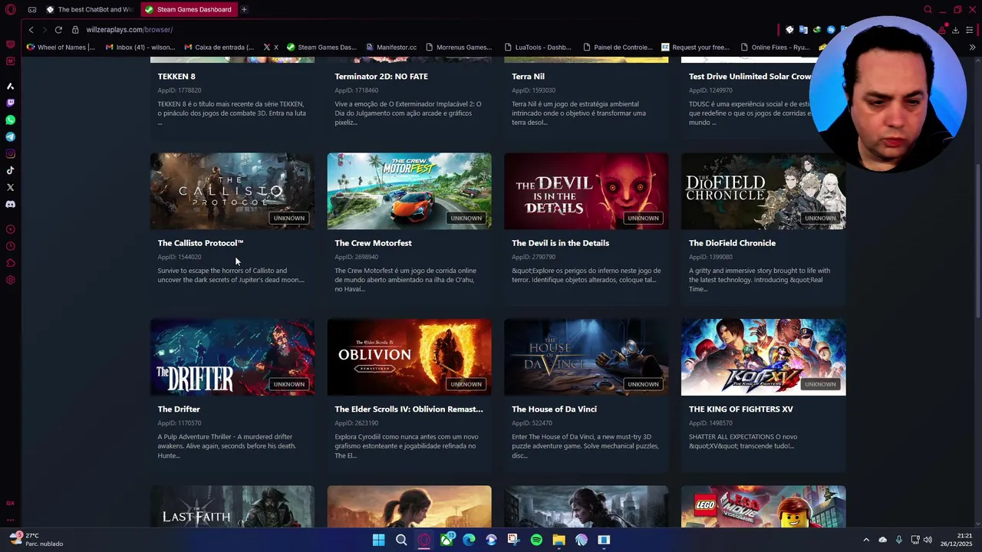Click The Crew Motorfest cover art
The width and height of the screenshot is (982, 552).
[410, 191]
